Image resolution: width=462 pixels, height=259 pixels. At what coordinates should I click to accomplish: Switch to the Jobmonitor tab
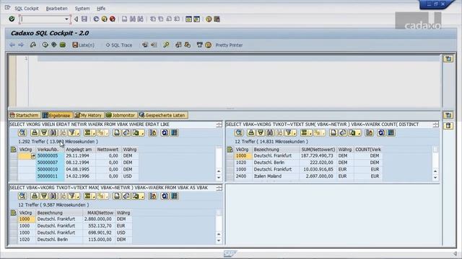coord(121,115)
